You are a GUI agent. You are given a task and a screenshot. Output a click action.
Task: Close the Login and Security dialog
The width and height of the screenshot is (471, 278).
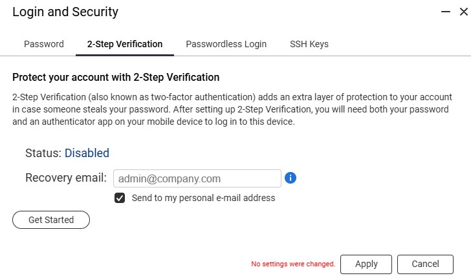464,12
